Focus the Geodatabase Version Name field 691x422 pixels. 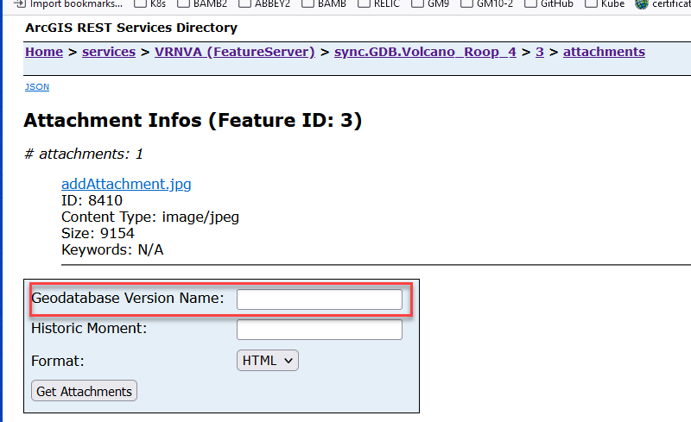tap(320, 299)
